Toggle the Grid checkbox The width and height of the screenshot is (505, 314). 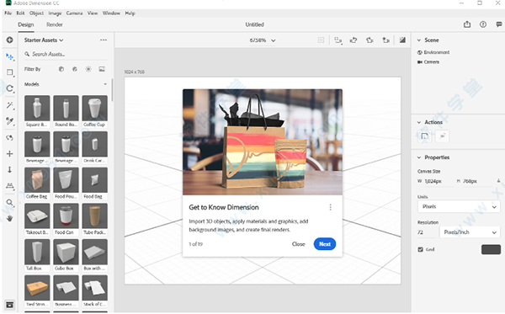pyautogui.click(x=420, y=249)
